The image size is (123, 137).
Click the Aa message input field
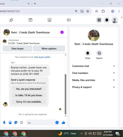[41, 122]
